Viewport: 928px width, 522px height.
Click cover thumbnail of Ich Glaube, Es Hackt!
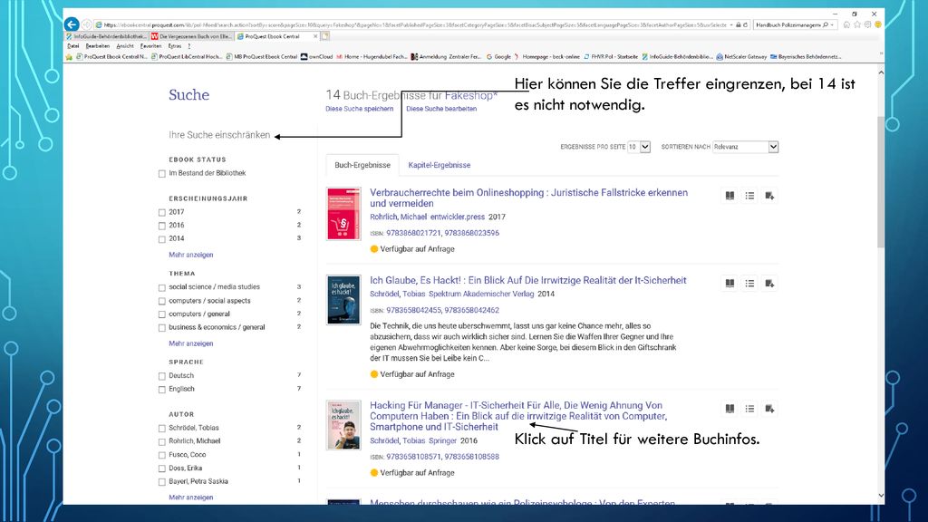click(x=343, y=299)
